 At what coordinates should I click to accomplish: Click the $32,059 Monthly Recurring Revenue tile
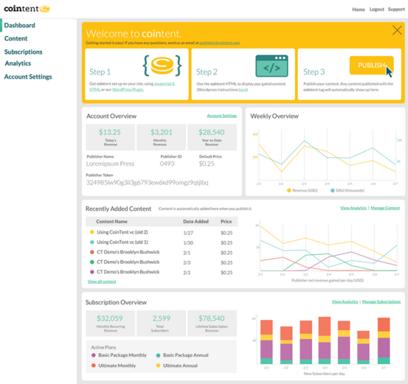click(x=110, y=323)
